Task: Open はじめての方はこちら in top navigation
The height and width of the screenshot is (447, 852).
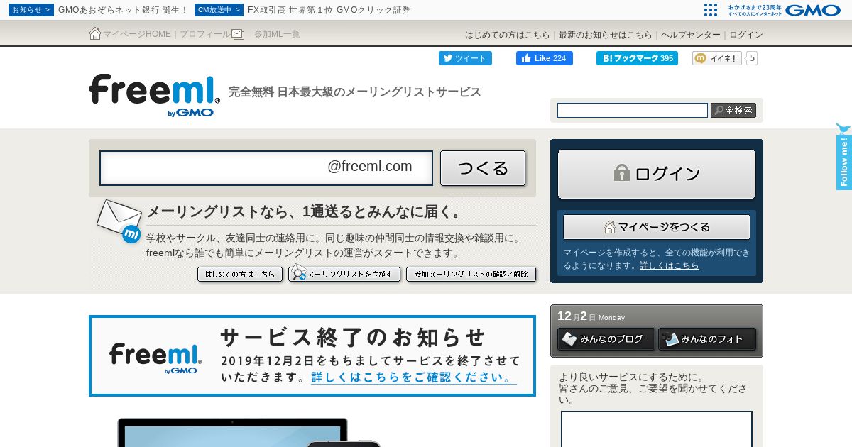Action: [x=507, y=35]
